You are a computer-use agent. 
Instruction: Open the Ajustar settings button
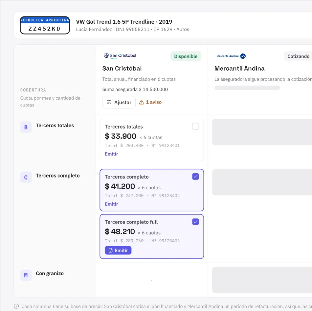pyautogui.click(x=119, y=102)
